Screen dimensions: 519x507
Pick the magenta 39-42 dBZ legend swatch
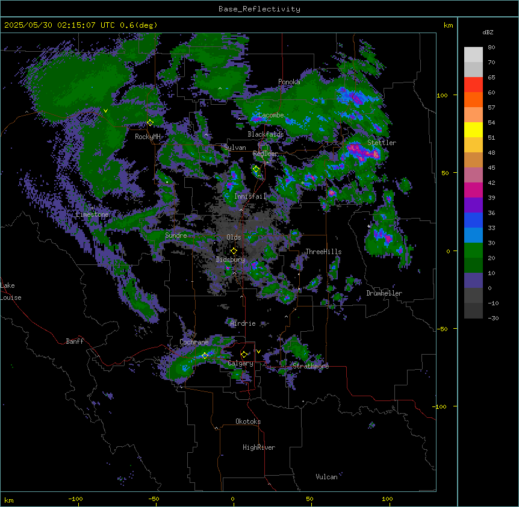click(473, 190)
